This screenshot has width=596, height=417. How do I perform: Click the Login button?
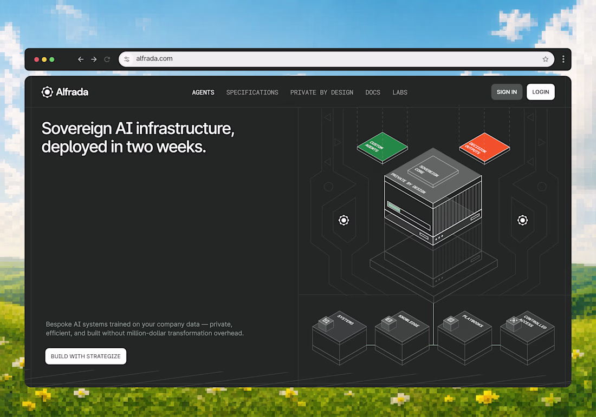(x=541, y=92)
